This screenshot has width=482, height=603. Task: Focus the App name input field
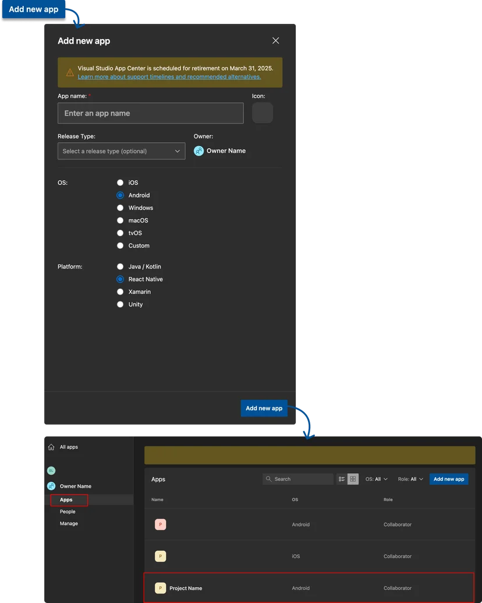(151, 113)
